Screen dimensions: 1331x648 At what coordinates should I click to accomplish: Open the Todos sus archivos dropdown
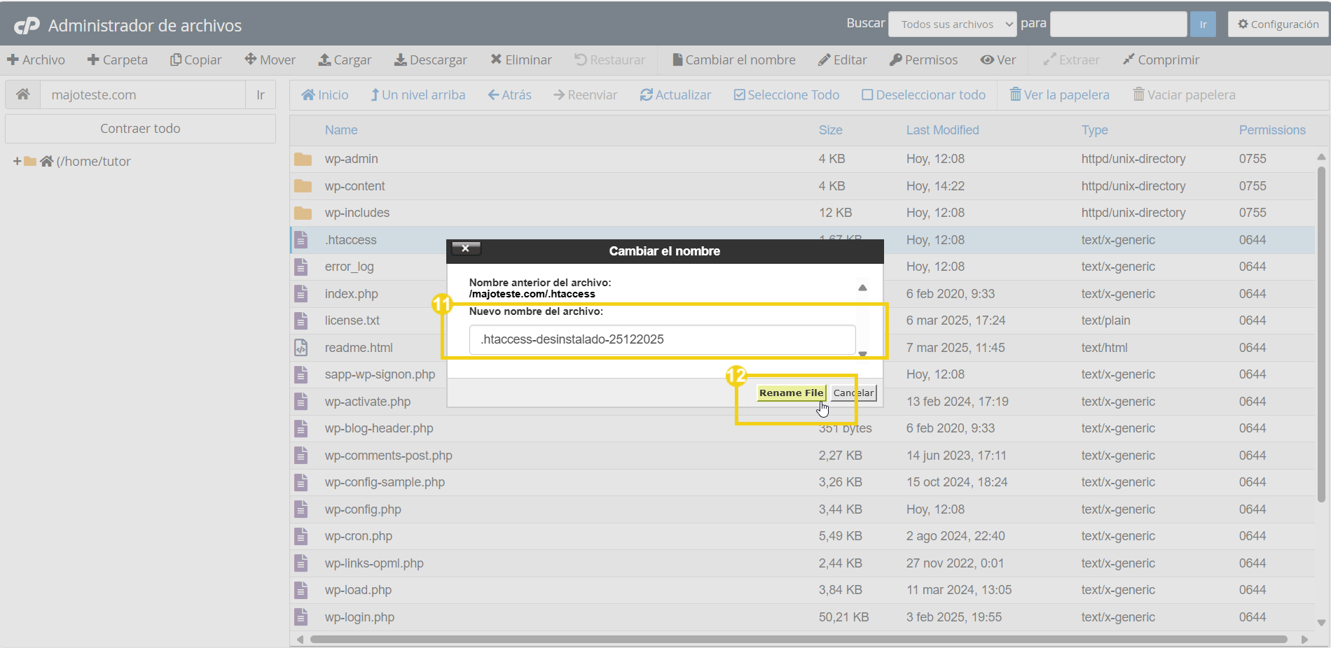pyautogui.click(x=953, y=24)
